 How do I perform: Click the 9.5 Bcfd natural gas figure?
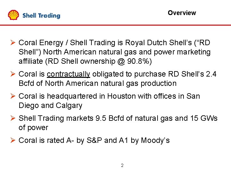point(110,118)
